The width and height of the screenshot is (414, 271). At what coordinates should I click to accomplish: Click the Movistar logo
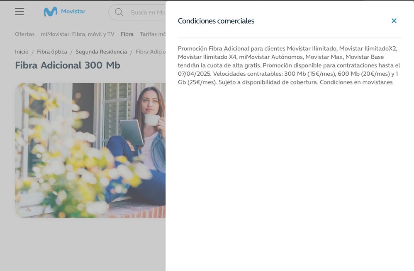pyautogui.click(x=65, y=12)
